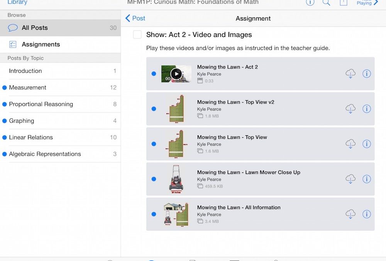The image size is (386, 261).
Task: Expand the Measurement topic
Action: click(x=28, y=88)
